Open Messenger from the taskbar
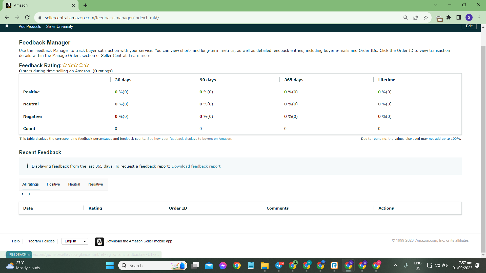486x273 pixels. tap(223, 265)
